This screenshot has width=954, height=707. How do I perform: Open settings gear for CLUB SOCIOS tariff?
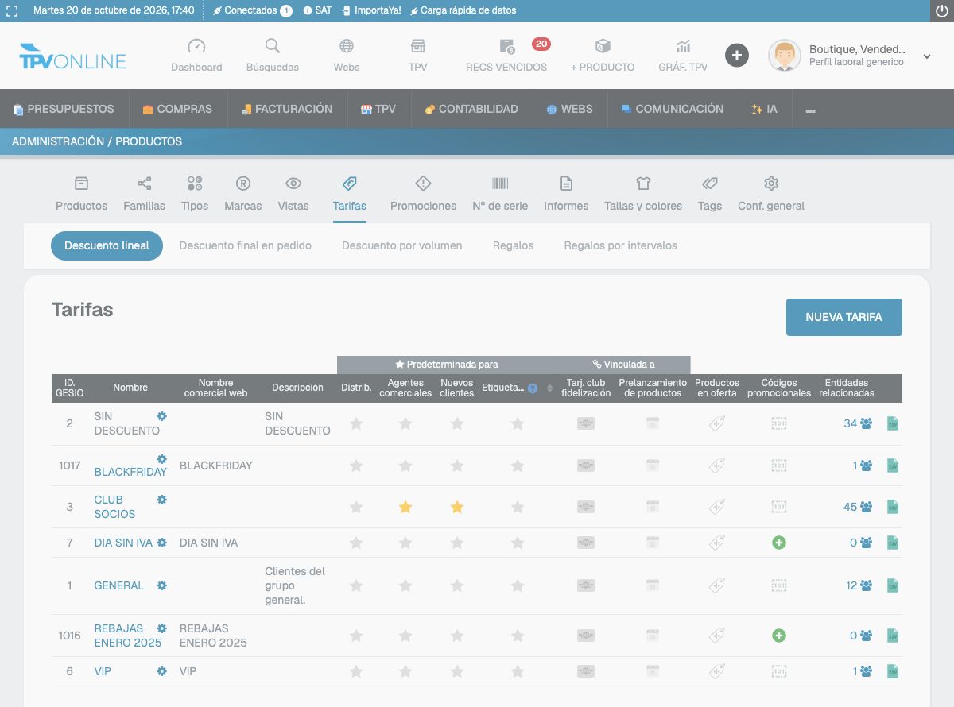[162, 500]
